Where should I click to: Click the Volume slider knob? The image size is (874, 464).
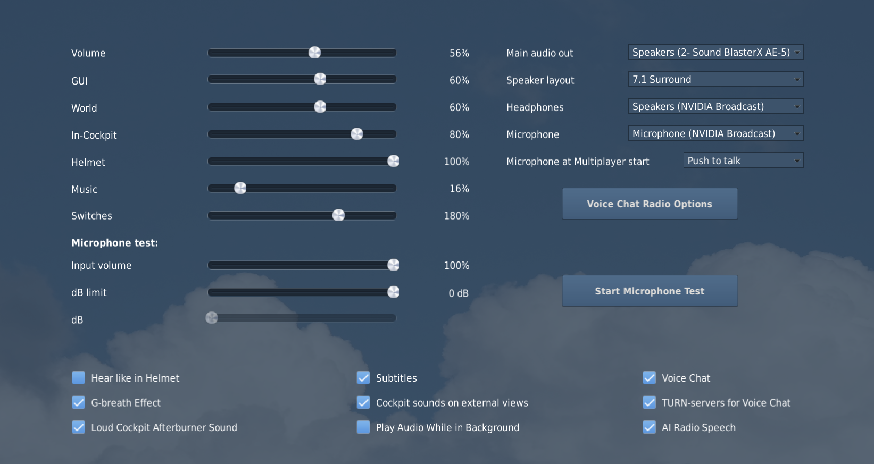point(315,52)
